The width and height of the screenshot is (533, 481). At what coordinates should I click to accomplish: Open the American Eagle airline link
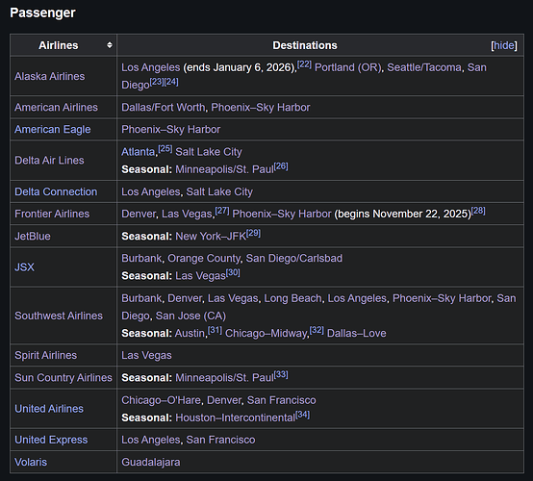[x=53, y=130]
